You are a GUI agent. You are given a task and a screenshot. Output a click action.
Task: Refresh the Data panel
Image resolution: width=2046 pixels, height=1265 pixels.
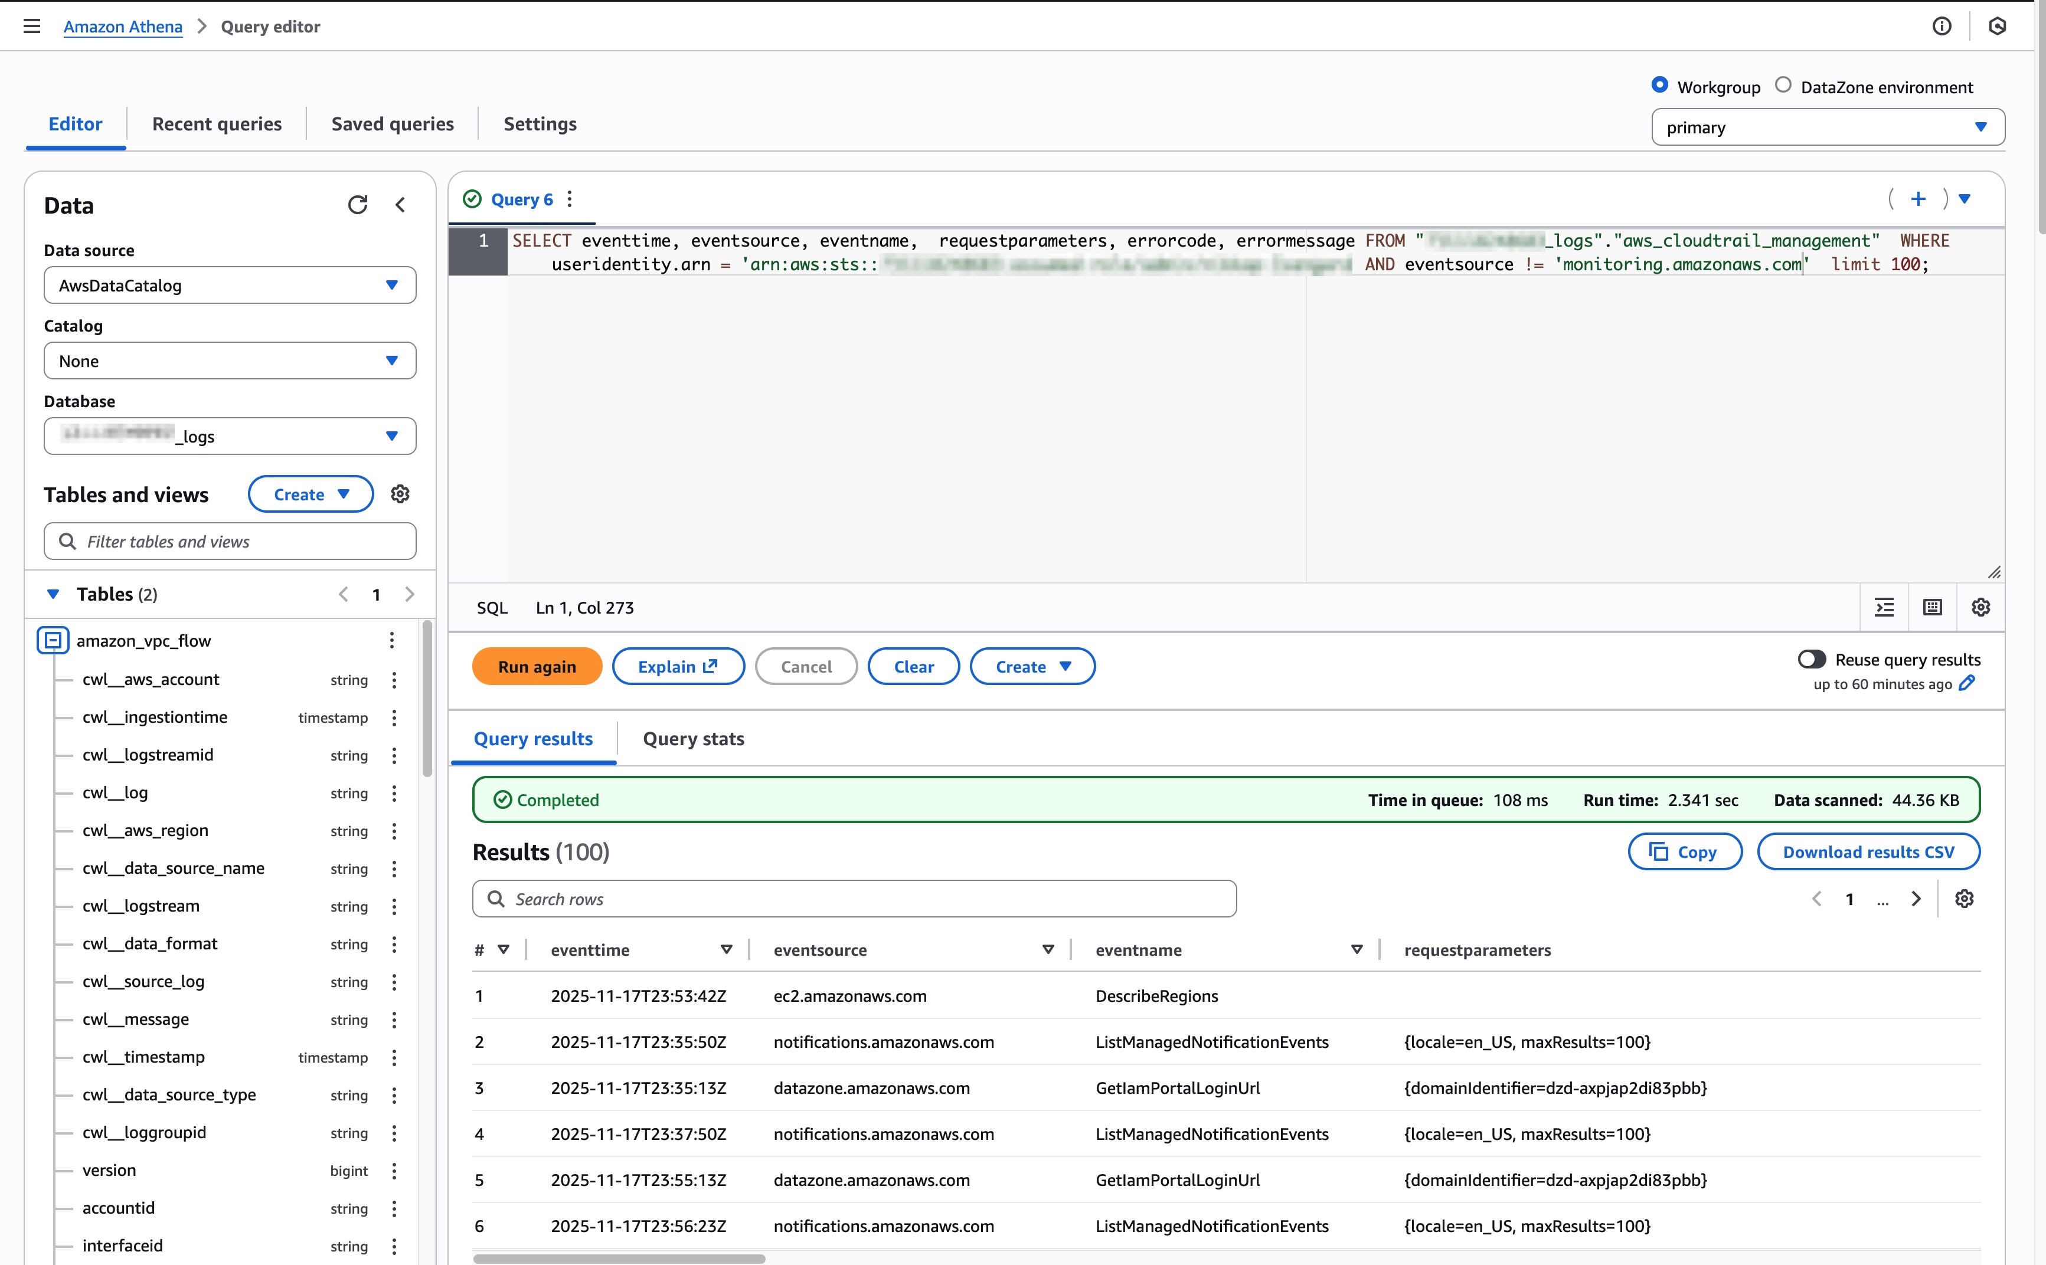(357, 205)
